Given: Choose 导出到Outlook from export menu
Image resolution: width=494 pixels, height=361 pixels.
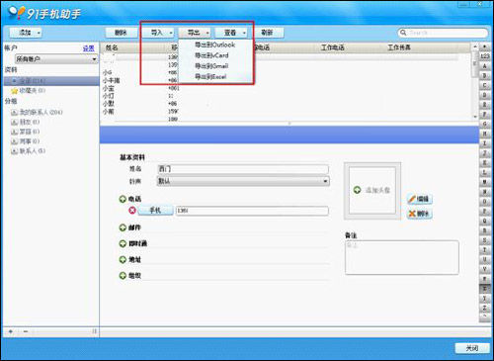Looking at the screenshot, I should pos(214,45).
